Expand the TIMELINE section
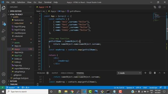Viewport: 168px width, 94px height. (x=21, y=84)
